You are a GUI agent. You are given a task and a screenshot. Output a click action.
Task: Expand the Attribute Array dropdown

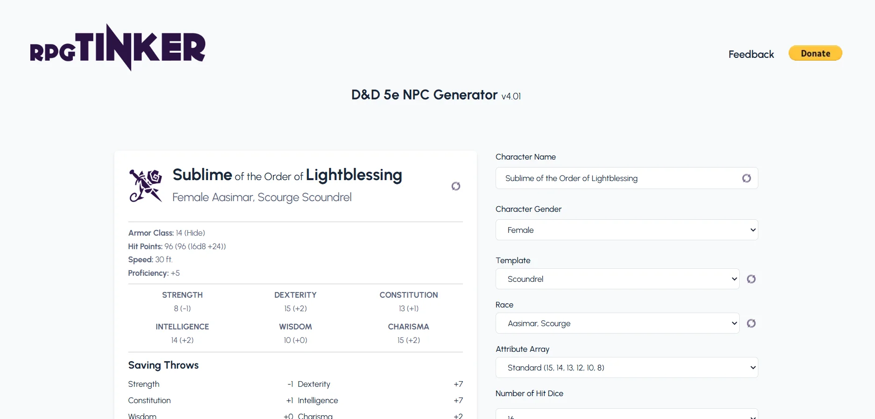tap(626, 368)
